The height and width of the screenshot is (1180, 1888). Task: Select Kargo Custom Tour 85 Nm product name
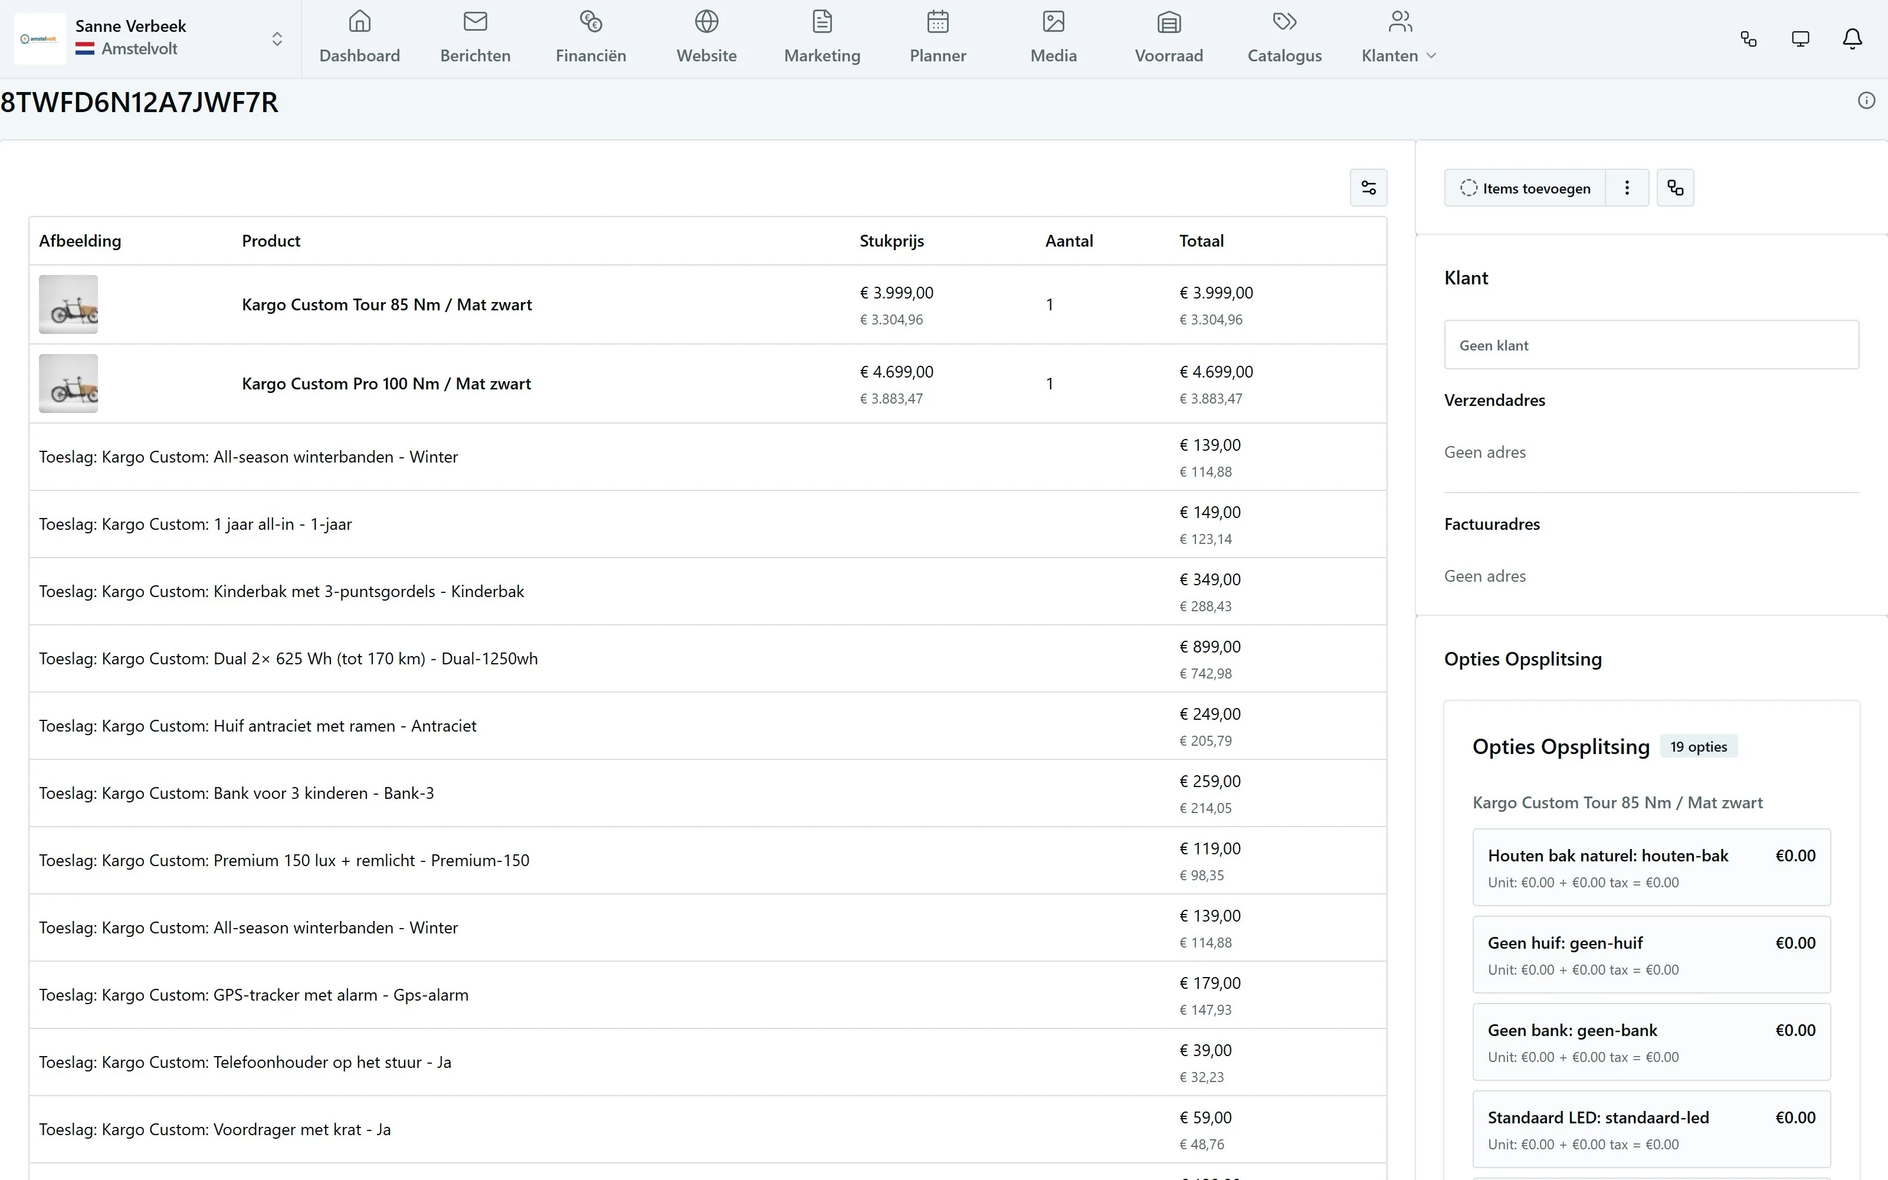(387, 304)
